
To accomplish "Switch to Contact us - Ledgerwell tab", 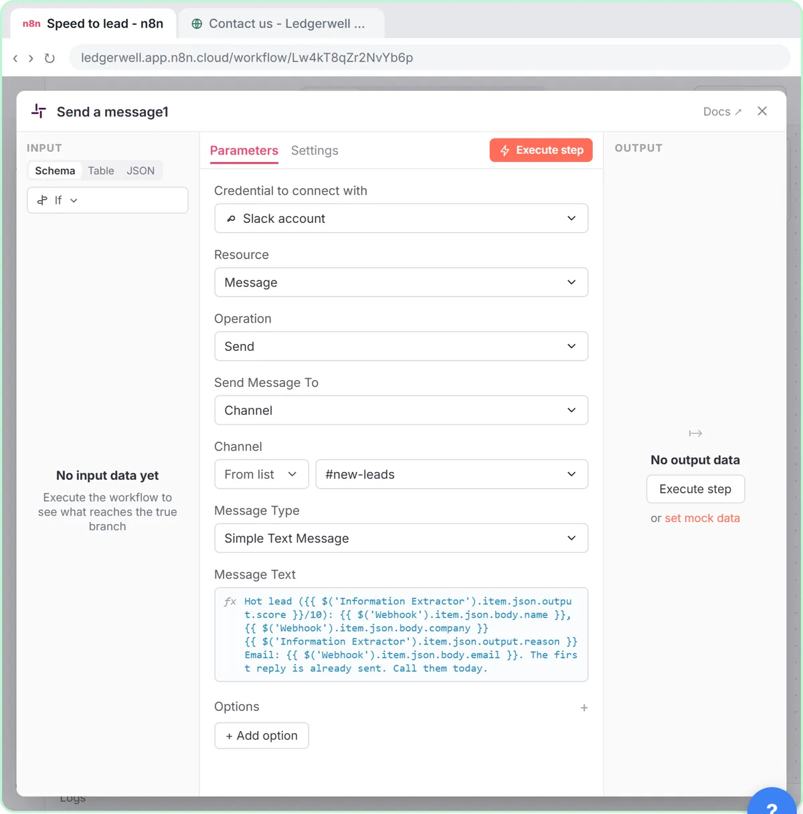I will [x=280, y=23].
